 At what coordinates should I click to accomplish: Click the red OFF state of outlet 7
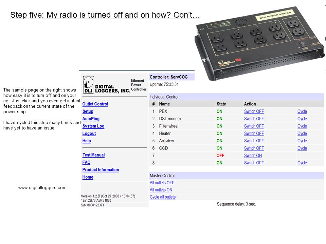click(220, 156)
